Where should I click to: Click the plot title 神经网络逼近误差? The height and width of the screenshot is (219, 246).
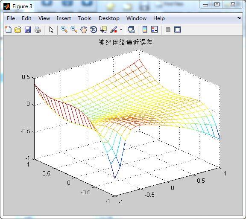126,43
